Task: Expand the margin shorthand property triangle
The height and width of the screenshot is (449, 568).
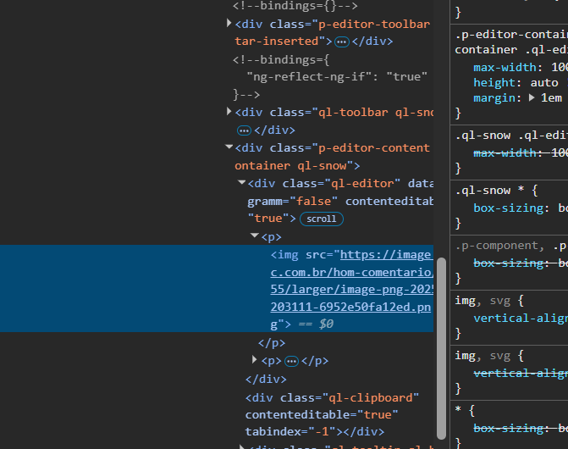Action: [x=532, y=98]
